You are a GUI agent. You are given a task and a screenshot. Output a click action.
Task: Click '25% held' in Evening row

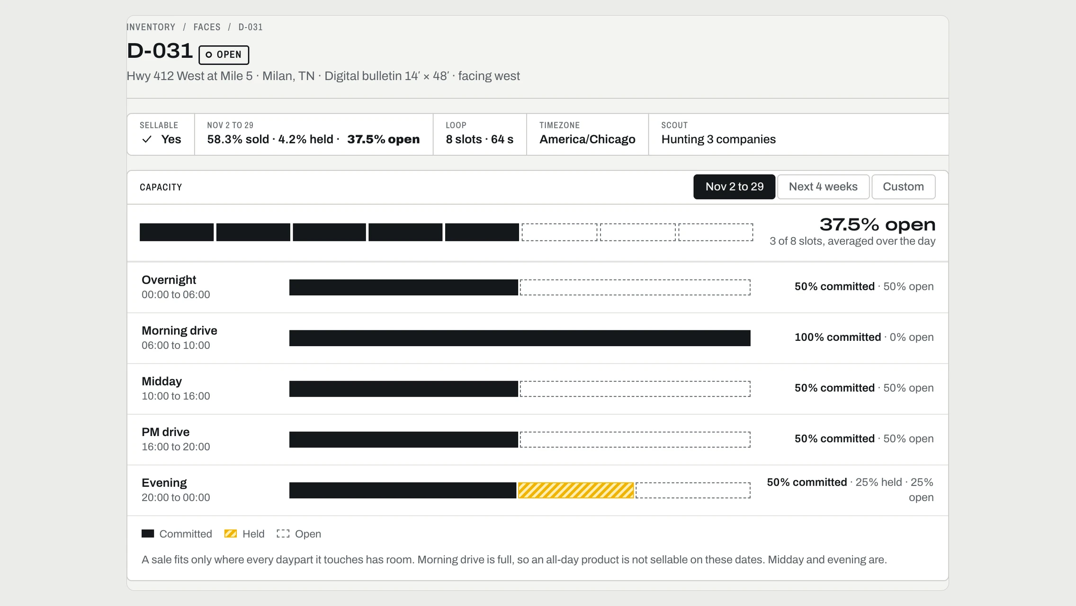(x=879, y=482)
